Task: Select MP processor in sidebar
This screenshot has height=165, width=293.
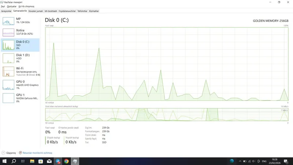Action: pos(20,21)
